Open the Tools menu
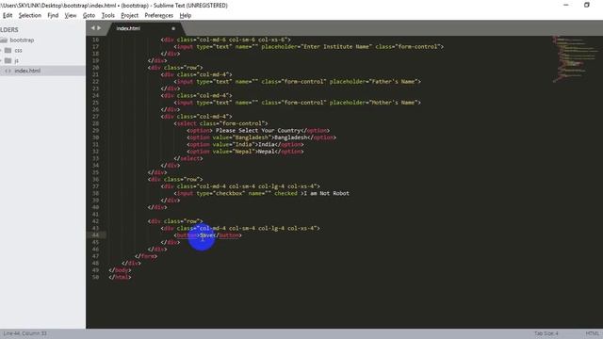The height and width of the screenshot is (339, 603). click(108, 15)
